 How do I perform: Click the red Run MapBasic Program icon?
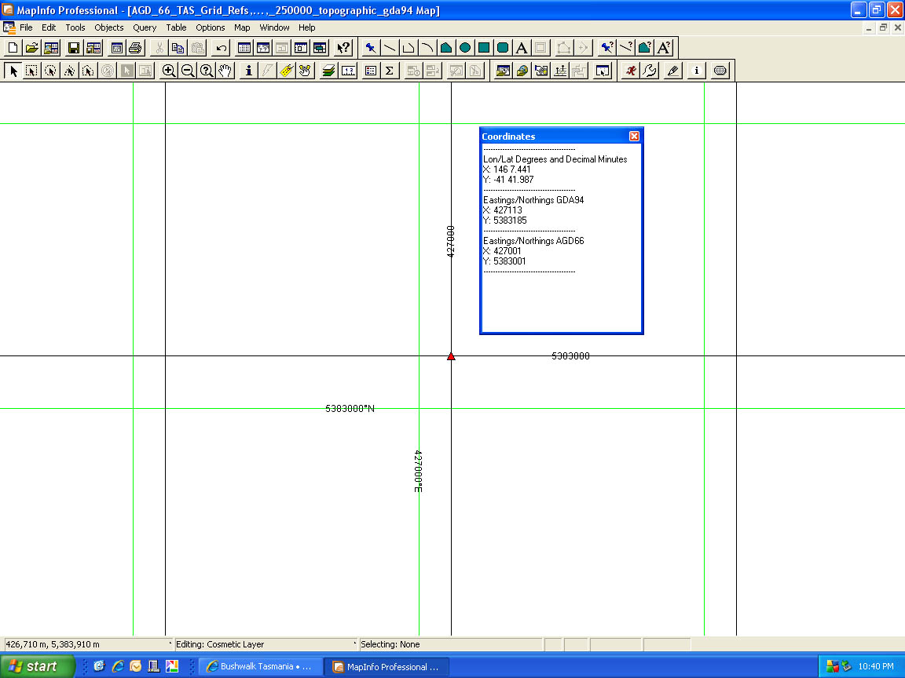click(630, 71)
